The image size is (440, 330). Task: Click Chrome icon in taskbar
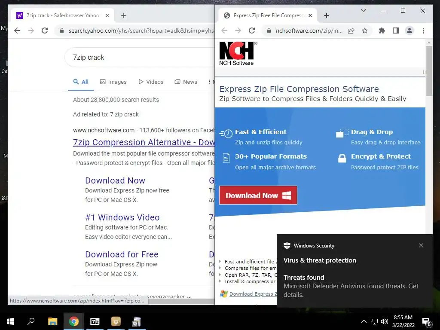[73, 321]
